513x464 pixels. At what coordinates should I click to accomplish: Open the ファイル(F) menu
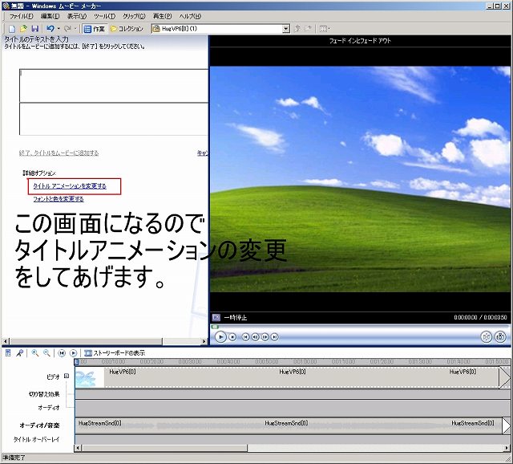click(x=22, y=16)
